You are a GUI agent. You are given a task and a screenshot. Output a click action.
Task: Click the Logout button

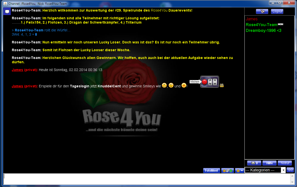point(277,12)
